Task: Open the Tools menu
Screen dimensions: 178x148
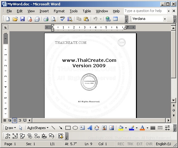Action: tap(74, 11)
